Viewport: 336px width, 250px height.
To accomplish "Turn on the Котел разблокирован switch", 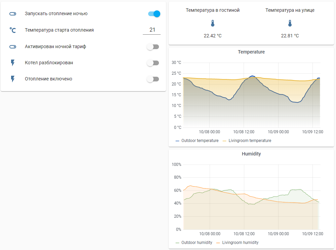I will [153, 63].
